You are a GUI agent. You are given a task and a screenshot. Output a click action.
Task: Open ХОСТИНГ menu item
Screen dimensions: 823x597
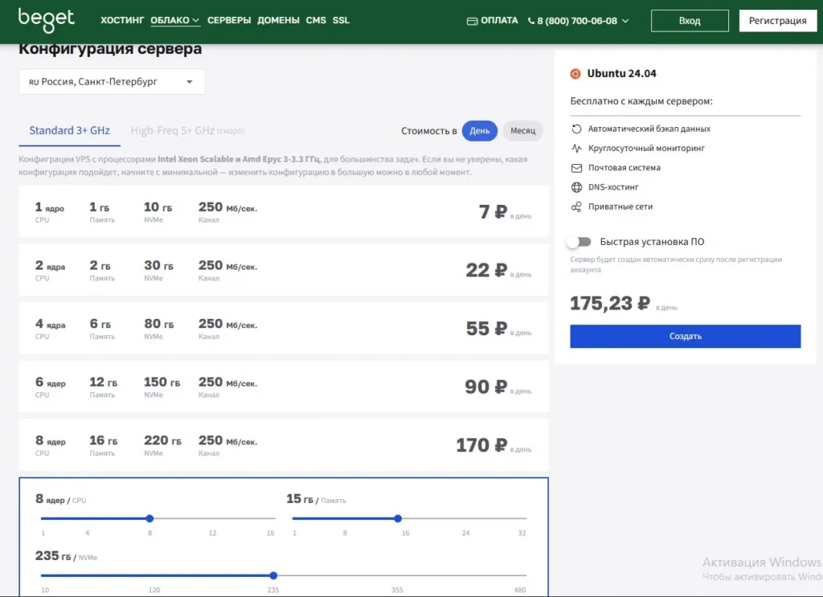point(122,20)
